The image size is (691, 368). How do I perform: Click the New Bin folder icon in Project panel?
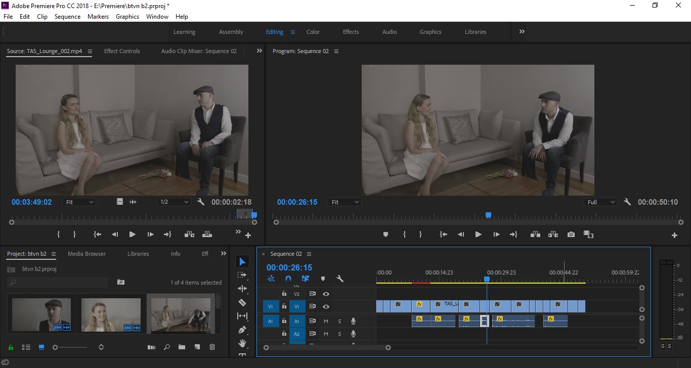(x=182, y=347)
